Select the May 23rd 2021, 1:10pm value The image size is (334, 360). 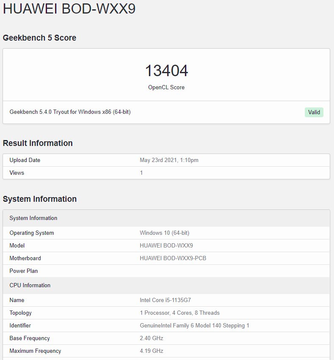coord(169,160)
